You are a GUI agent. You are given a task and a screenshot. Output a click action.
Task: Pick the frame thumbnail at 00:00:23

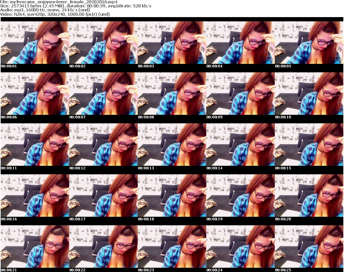(x=172, y=247)
